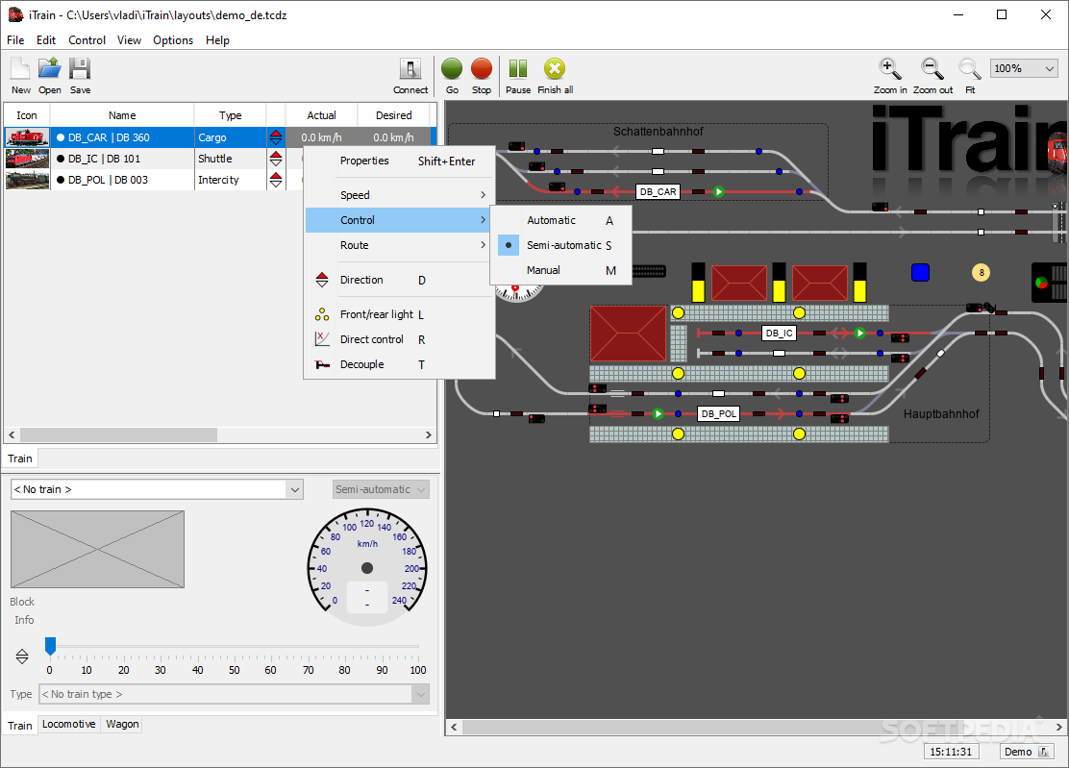
Task: Open the Control menu in menu bar
Action: point(87,40)
